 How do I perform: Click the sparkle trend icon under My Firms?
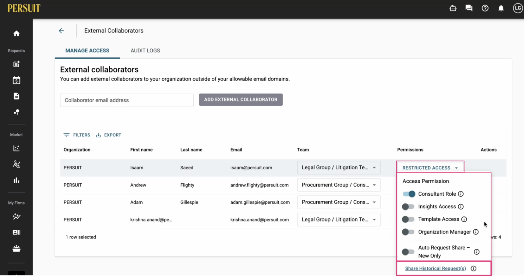[x=16, y=216]
